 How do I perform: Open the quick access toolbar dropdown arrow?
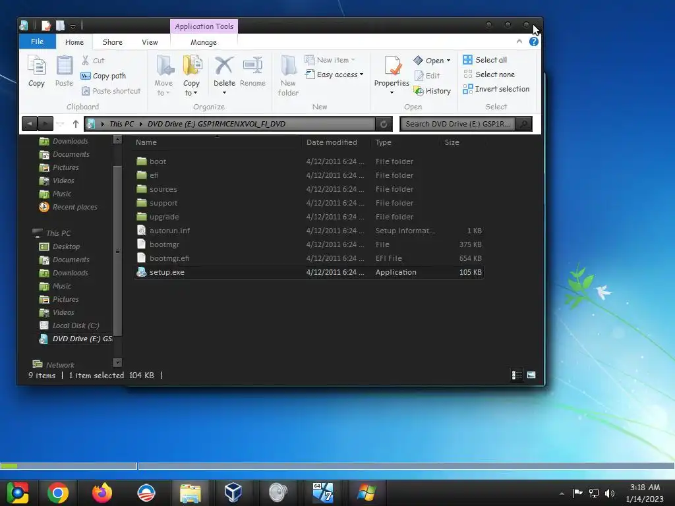[73, 26]
